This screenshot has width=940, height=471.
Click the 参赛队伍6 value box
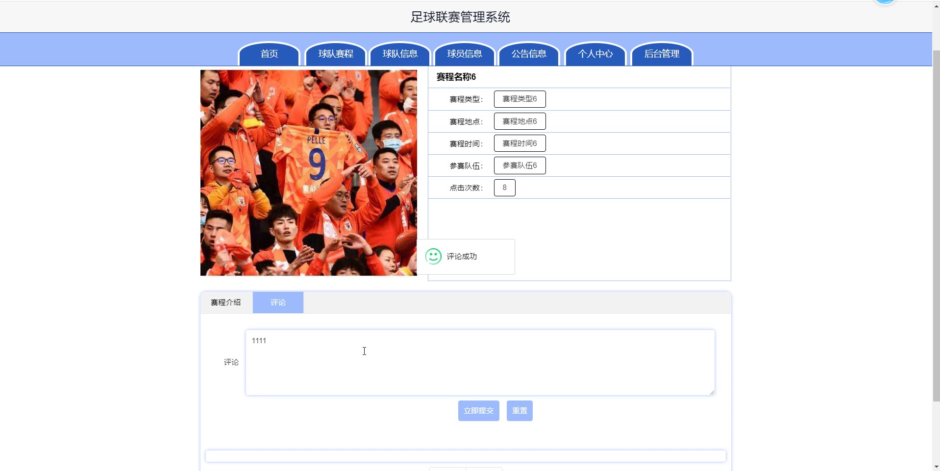click(x=519, y=165)
